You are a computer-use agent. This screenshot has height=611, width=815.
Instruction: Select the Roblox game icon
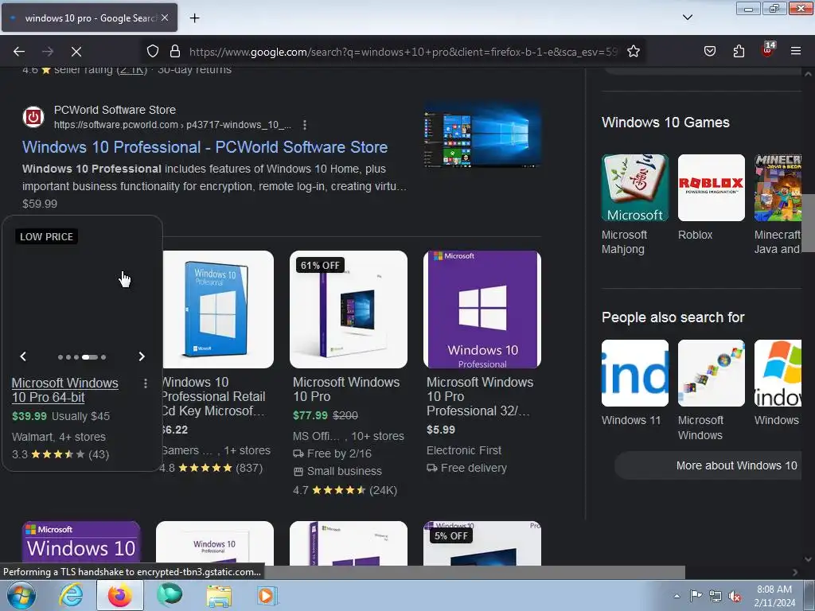[711, 188]
